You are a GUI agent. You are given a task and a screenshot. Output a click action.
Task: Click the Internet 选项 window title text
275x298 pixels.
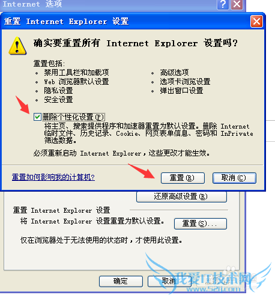[32, 4]
